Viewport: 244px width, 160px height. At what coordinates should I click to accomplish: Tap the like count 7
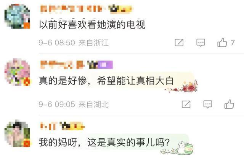(x=233, y=43)
